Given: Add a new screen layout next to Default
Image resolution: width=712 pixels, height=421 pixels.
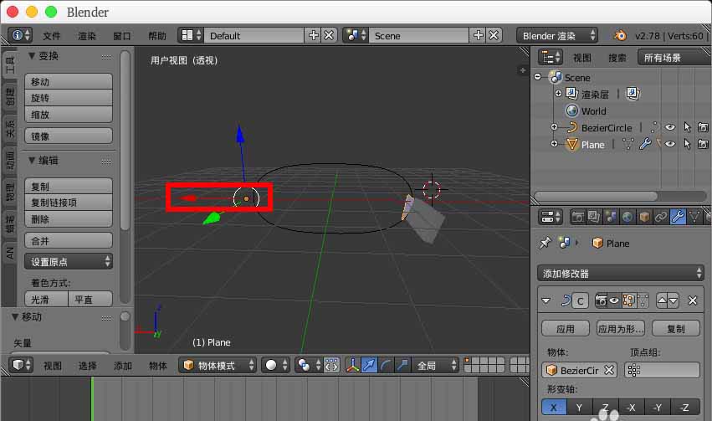Looking at the screenshot, I should (x=313, y=35).
